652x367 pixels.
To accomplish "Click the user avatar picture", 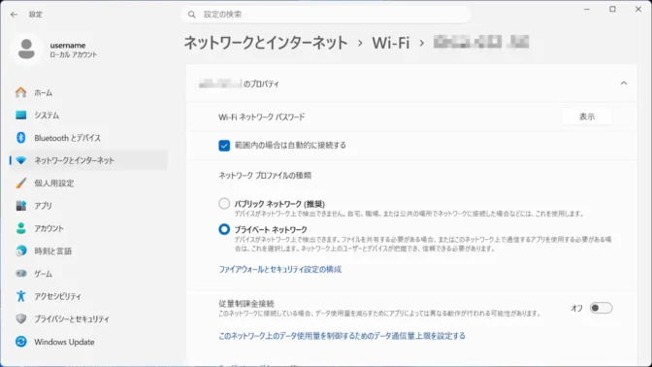I will pos(26,50).
